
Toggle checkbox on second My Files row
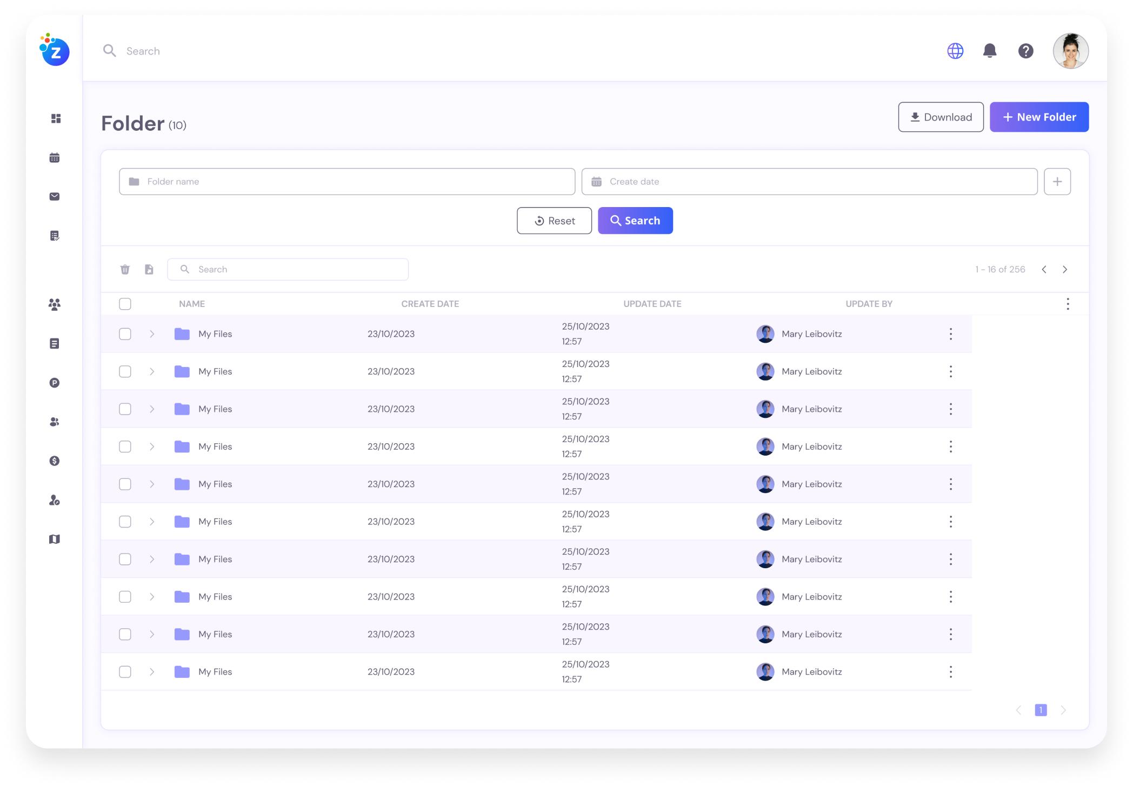125,371
